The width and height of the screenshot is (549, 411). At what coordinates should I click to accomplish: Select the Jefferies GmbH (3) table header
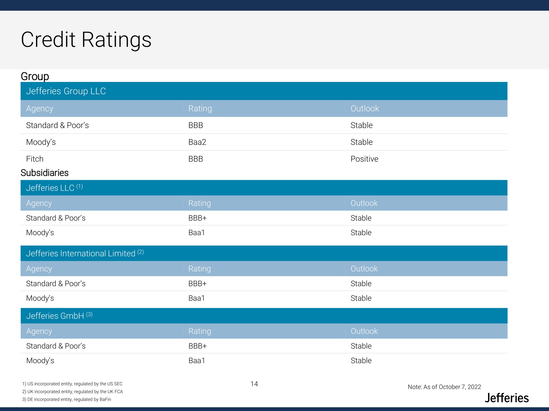pos(264,316)
